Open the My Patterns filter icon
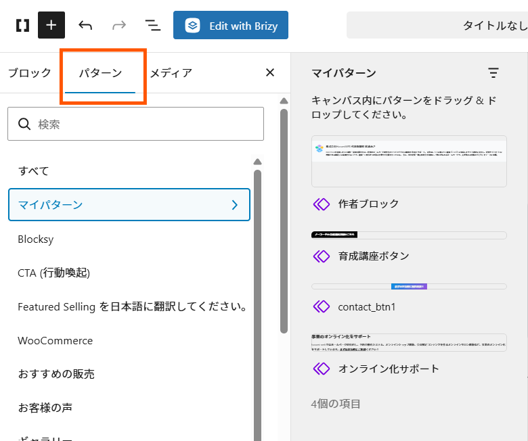This screenshot has height=441, width=528. [x=493, y=73]
